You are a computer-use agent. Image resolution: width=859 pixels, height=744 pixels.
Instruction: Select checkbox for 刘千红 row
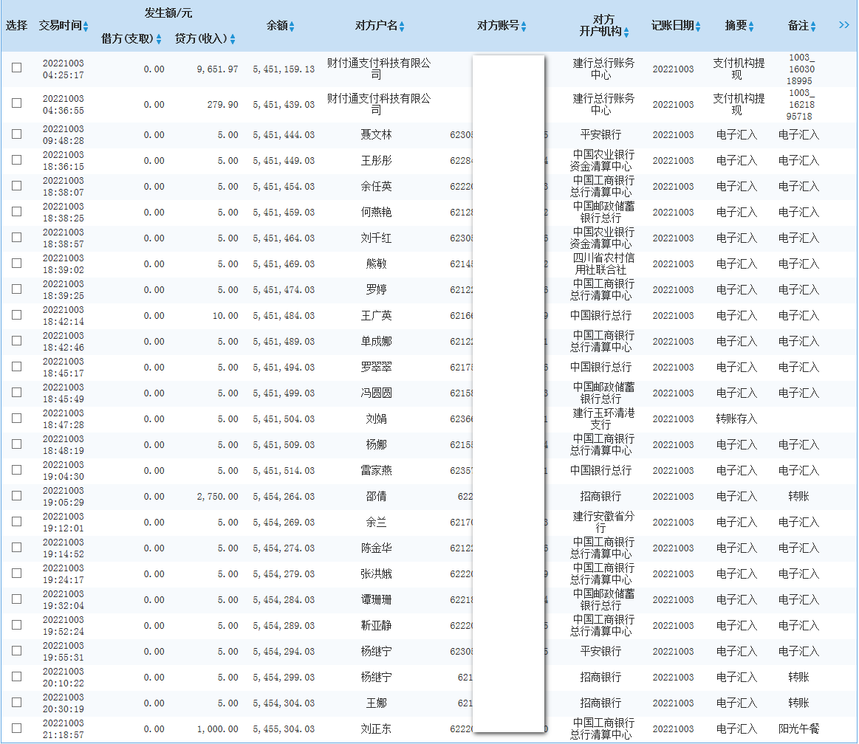pos(17,238)
